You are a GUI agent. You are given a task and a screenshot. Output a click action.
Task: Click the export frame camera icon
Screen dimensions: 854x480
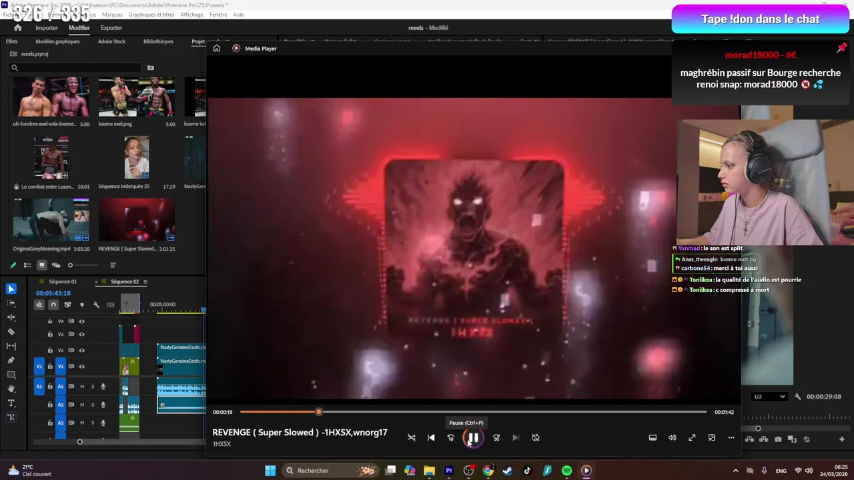pos(779,439)
